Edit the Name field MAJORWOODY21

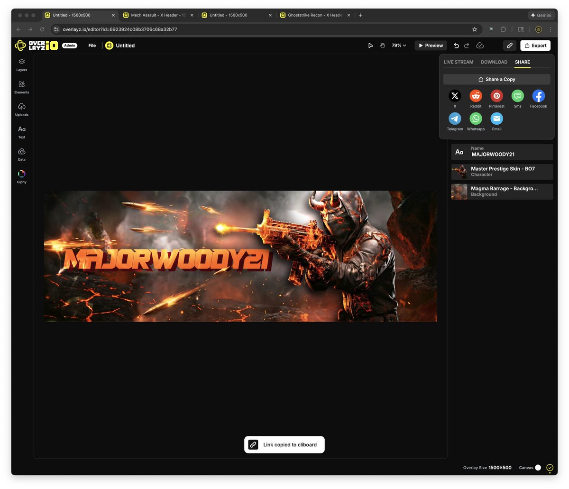pyautogui.click(x=502, y=152)
